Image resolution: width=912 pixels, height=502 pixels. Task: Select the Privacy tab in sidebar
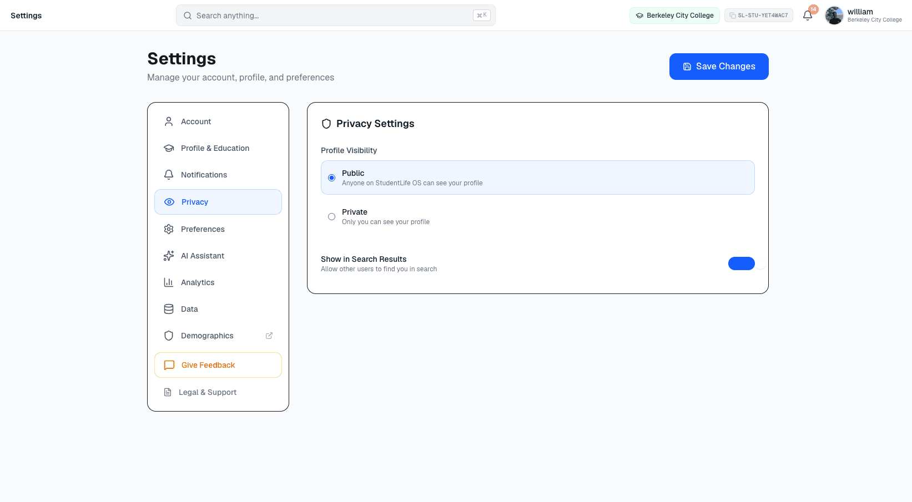point(218,202)
